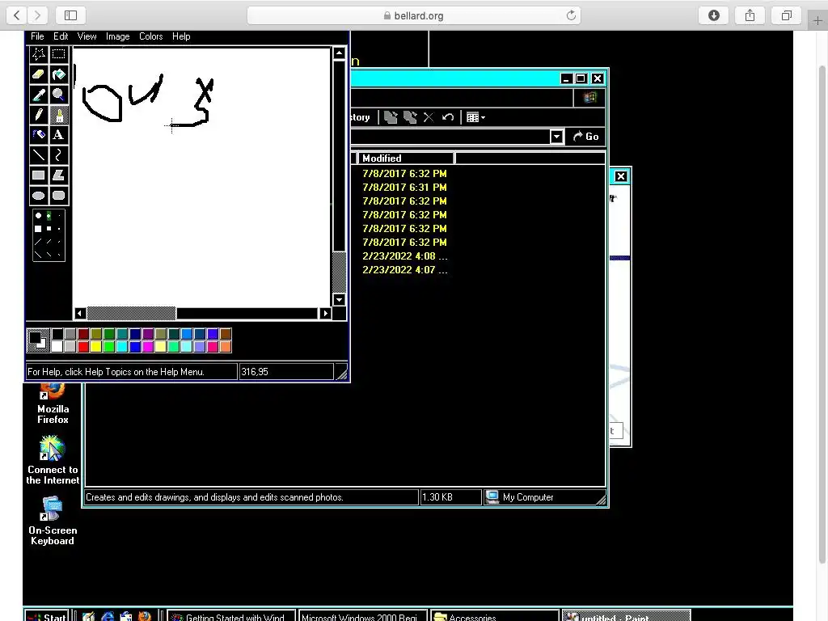Viewport: 828px width, 621px height.
Task: Click the Safari share icon
Action: click(750, 15)
